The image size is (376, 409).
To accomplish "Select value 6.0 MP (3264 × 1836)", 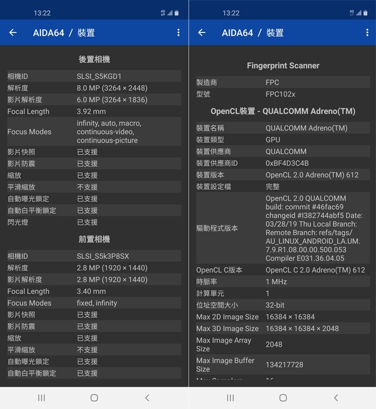I will 112,100.
